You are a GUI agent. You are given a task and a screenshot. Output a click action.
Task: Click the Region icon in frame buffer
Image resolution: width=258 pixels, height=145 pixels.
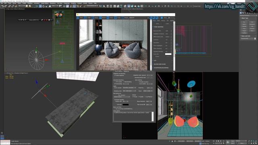click(x=123, y=18)
